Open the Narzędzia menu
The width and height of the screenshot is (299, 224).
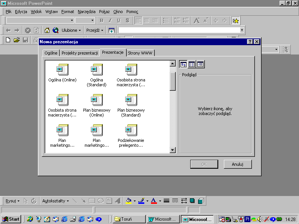pyautogui.click(x=87, y=12)
